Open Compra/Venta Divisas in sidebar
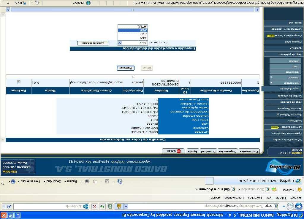 pyautogui.click(x=283, y=36)
